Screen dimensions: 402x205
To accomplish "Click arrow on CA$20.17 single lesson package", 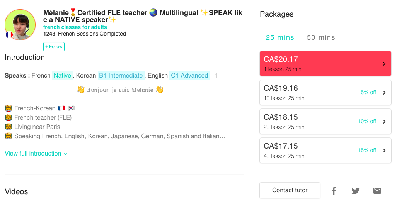I will click(x=384, y=64).
